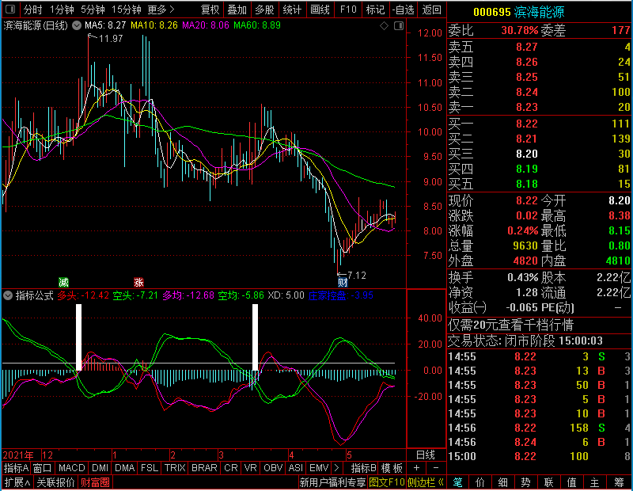633x491 pixels.
Task: Select the 势 trend tab
Action: coord(525,482)
